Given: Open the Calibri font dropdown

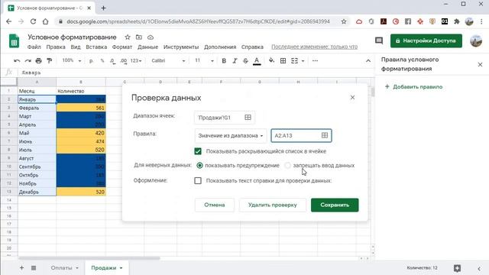Looking at the screenshot, I should [168, 61].
